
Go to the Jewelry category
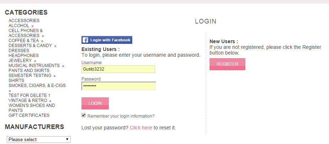20,61
